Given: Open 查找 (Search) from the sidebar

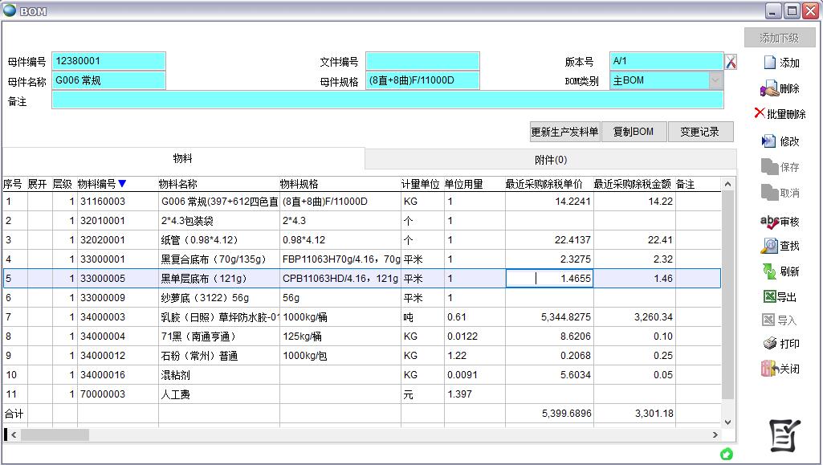Looking at the screenshot, I should [780, 246].
